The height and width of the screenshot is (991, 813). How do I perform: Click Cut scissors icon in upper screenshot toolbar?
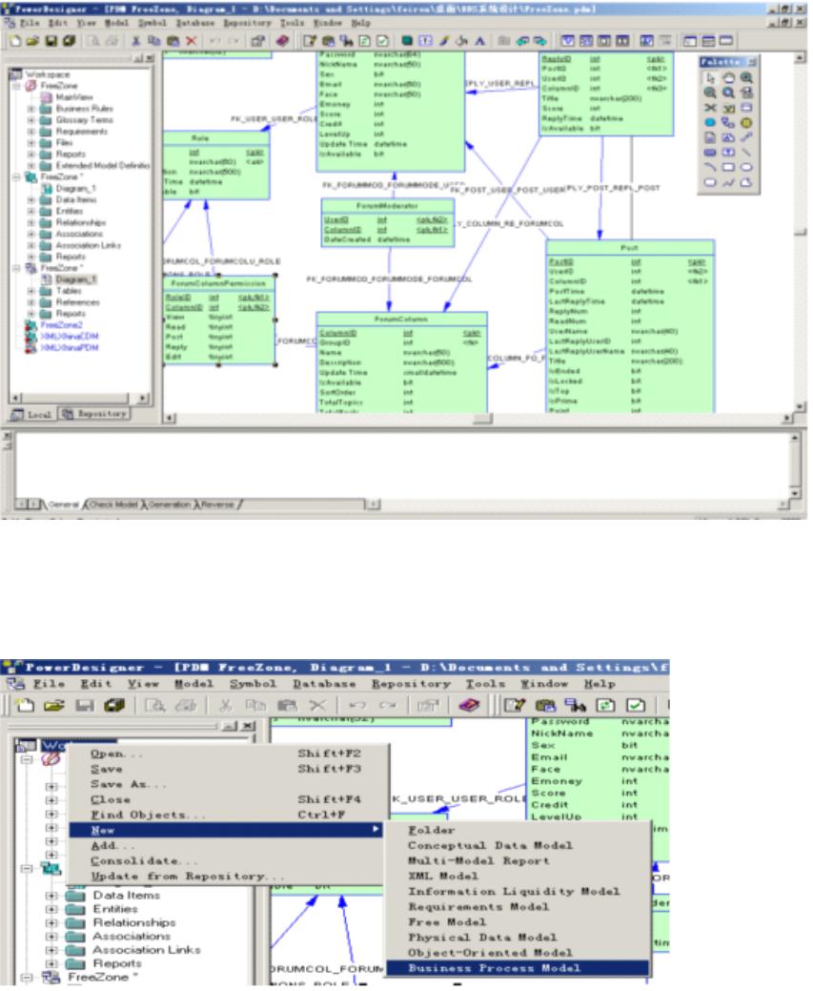click(135, 41)
